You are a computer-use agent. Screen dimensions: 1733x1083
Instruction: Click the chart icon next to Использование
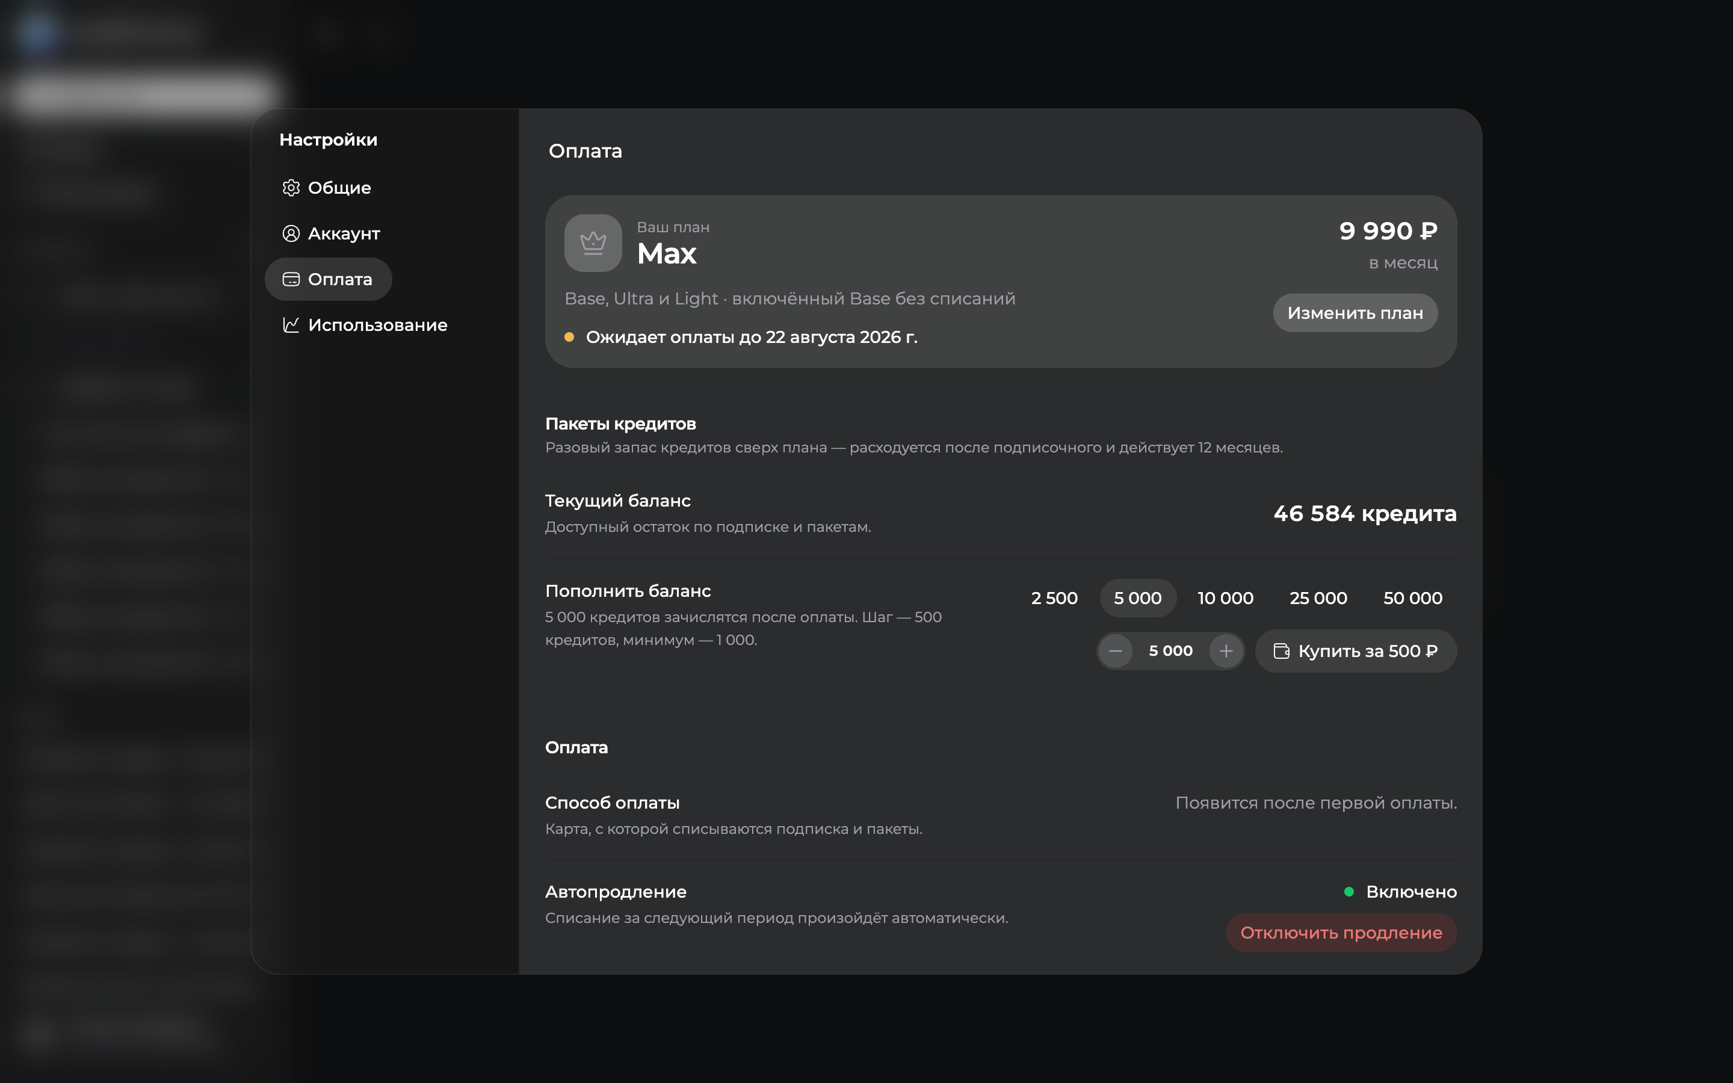coord(291,325)
